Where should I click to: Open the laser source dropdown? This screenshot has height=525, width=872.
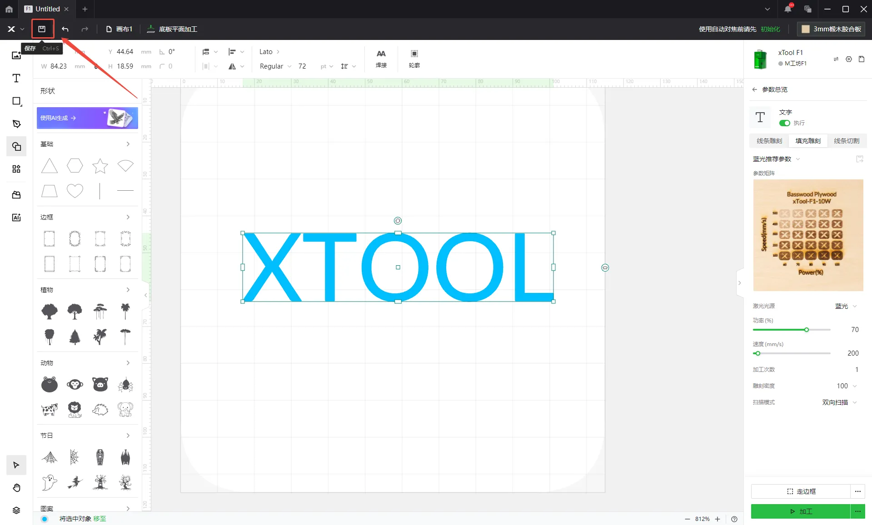click(x=846, y=306)
